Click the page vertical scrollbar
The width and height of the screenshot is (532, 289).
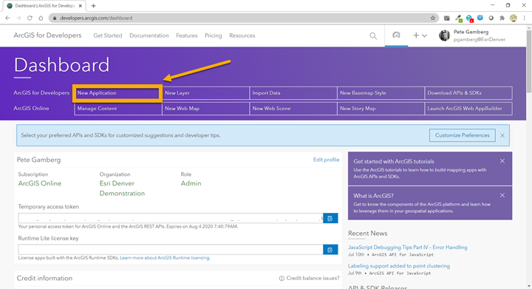528,61
